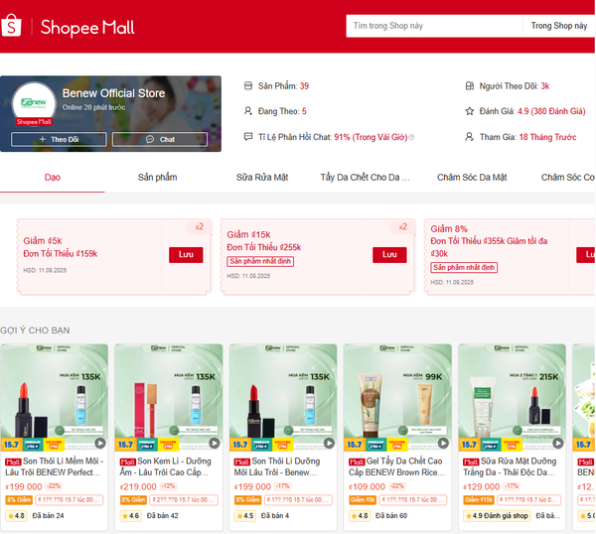
Task: Click the '4.9 Đánh giá shop' badge
Action: (x=497, y=516)
